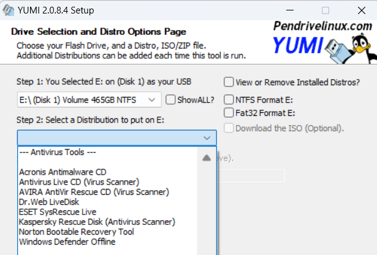This screenshot has width=377, height=255.
Task: Pick AVIRA AntiVir Rescue CD entry
Action: [x=94, y=191]
